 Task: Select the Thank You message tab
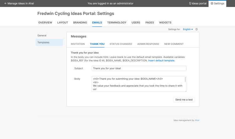point(97,44)
